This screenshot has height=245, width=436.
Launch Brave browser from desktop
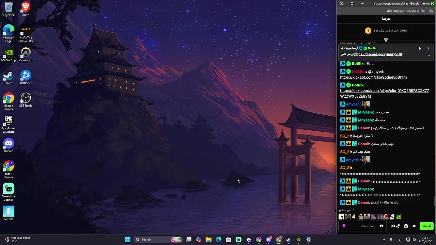(x=26, y=10)
